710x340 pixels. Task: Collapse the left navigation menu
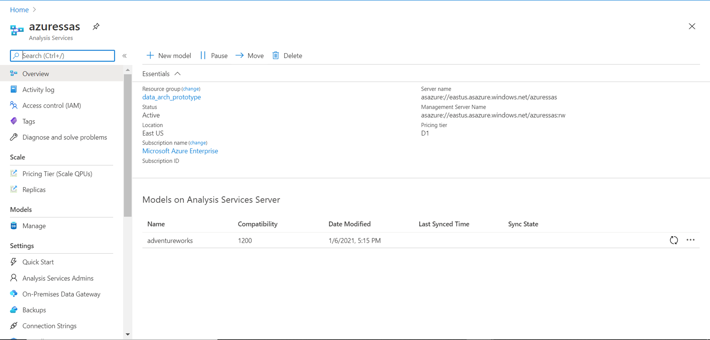click(125, 56)
